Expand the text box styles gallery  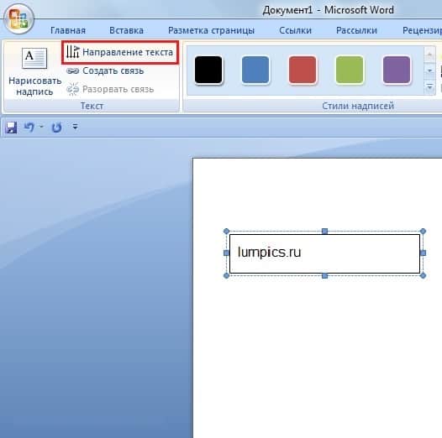click(x=429, y=87)
